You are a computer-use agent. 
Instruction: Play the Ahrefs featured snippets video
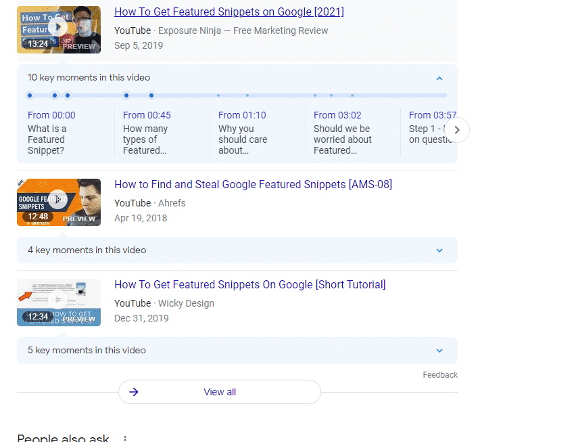pos(59,202)
